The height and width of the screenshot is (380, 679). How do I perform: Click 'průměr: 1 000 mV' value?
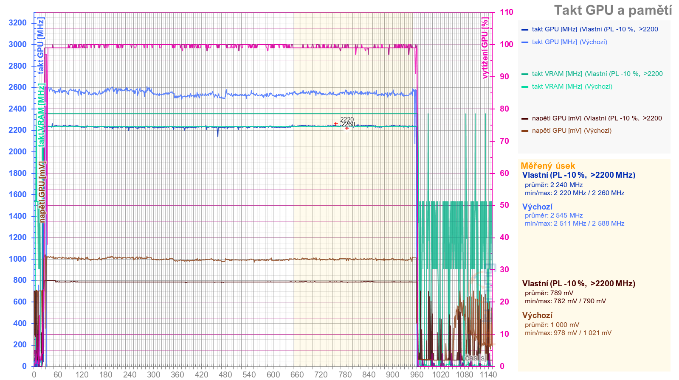click(552, 325)
